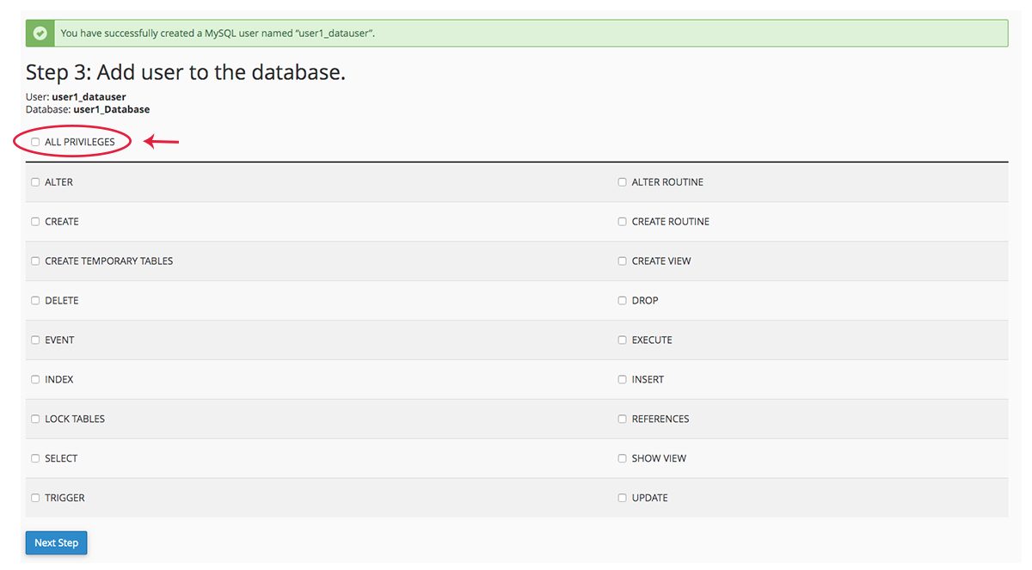Screen dimensions: 1032x570
Task: Tick the INSERT privilege checkbox
Action: [622, 380]
